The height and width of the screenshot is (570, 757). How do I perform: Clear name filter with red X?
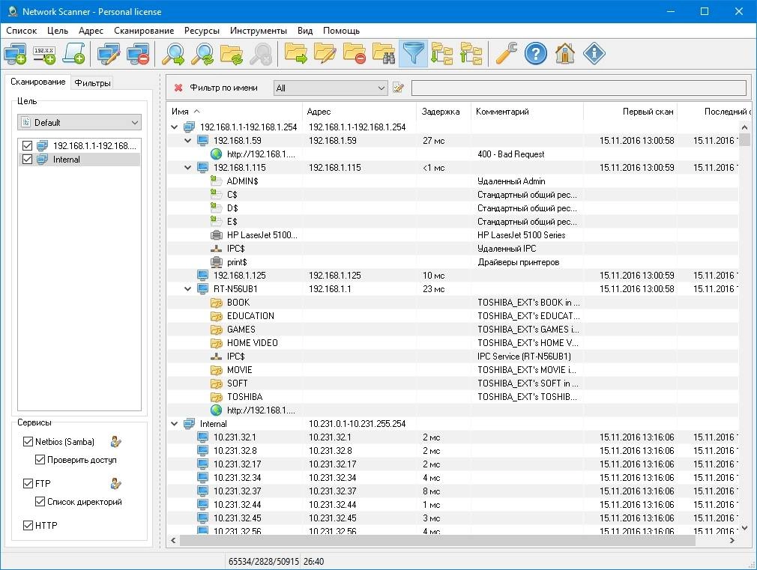click(178, 88)
